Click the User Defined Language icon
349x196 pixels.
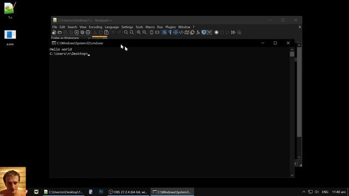coord(181,33)
